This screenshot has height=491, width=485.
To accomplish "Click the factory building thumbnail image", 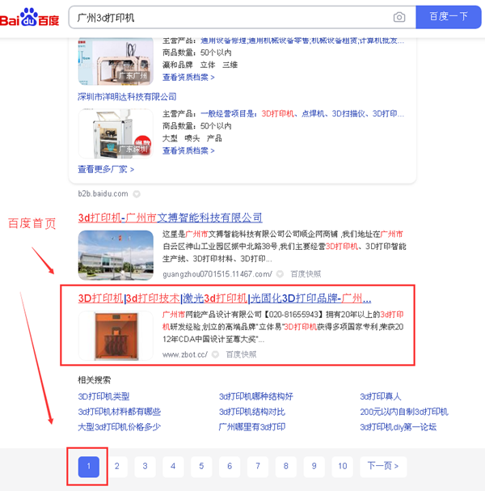I will click(115, 256).
